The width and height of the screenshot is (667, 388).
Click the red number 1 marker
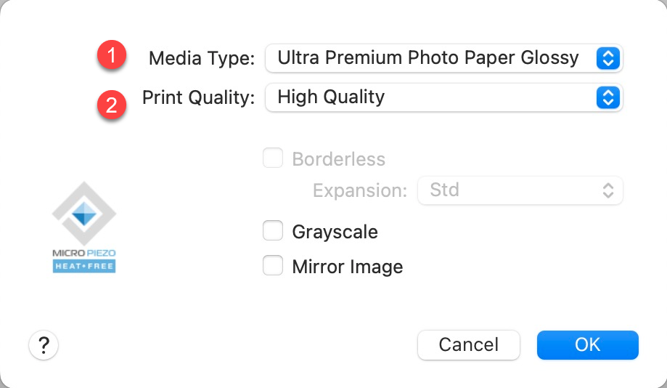point(112,56)
